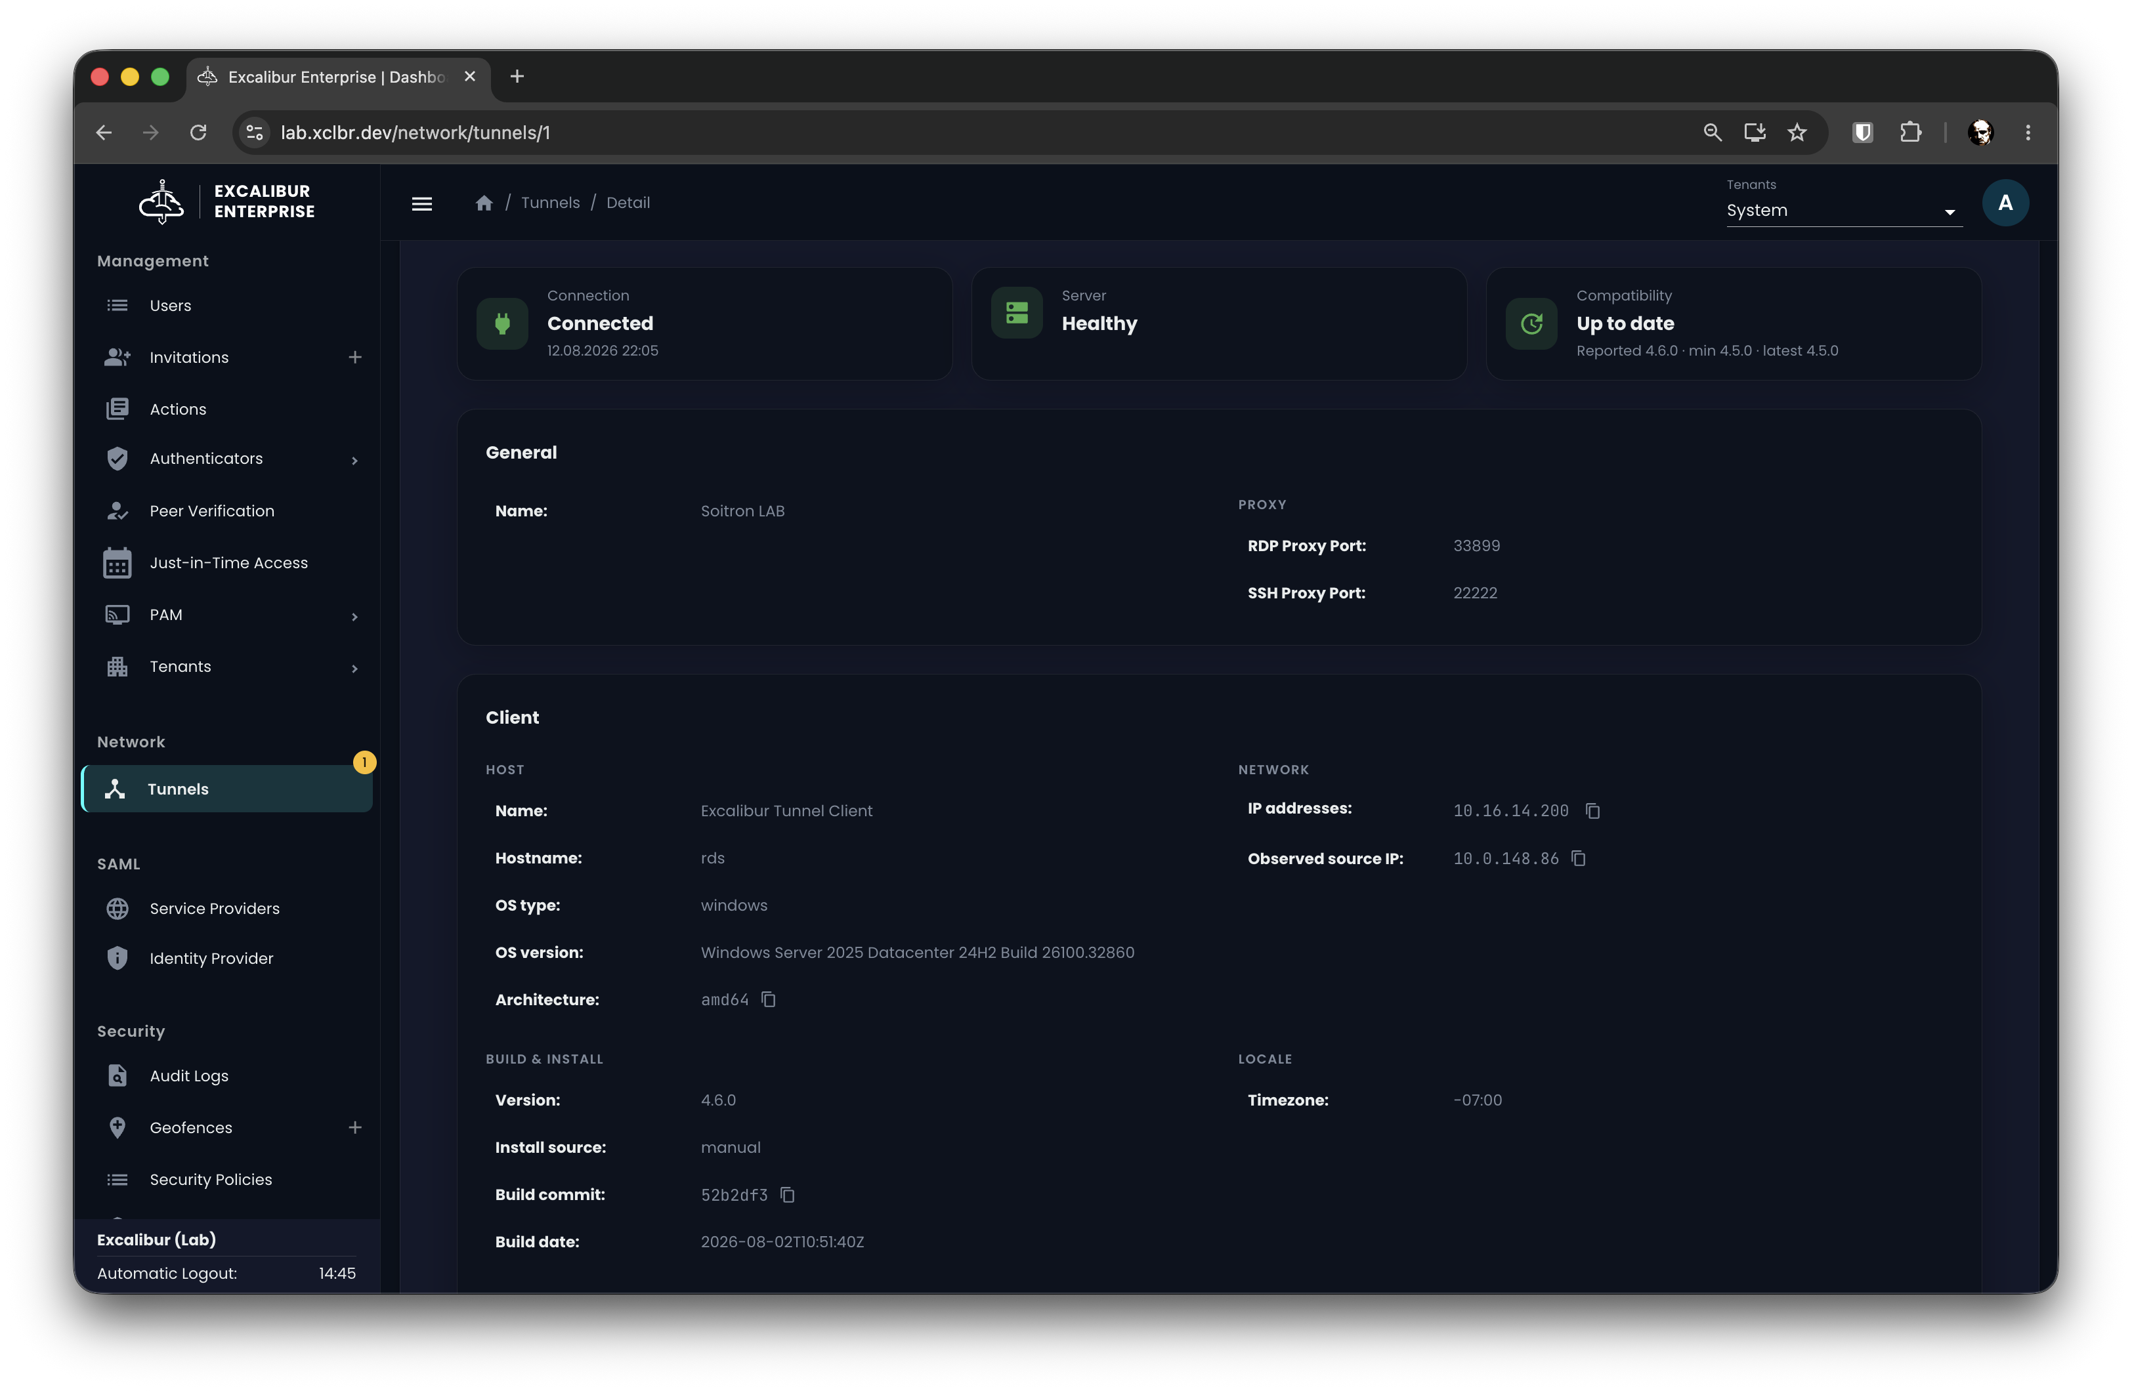Image resolution: width=2132 pixels, height=1391 pixels.
Task: Click the Compatibility refresh status icon
Action: 1532,323
